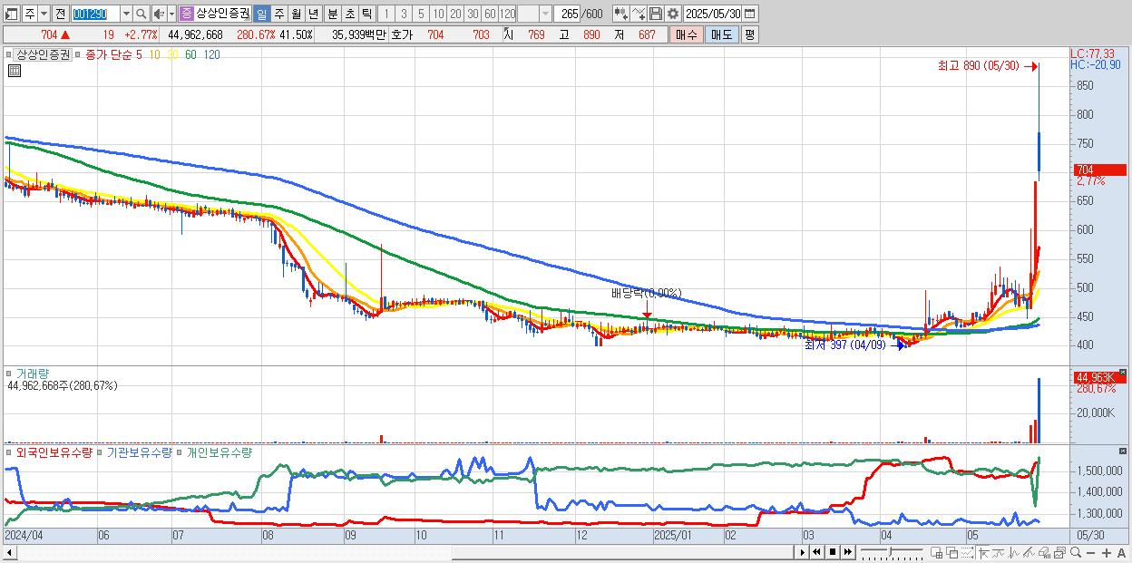Click the pencil drawing tools icon

(1029, 552)
